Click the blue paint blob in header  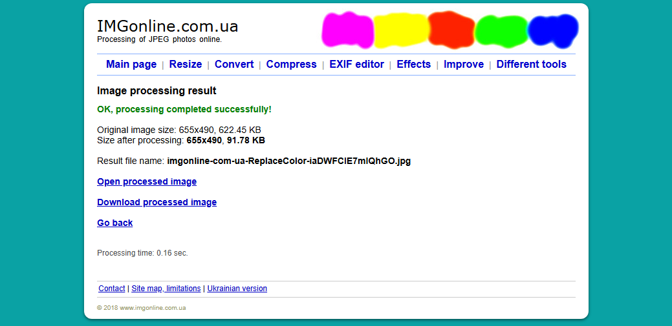[x=553, y=31]
